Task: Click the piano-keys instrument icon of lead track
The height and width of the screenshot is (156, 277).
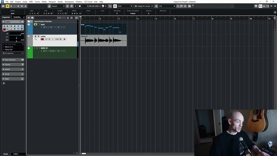Action: [29, 24]
